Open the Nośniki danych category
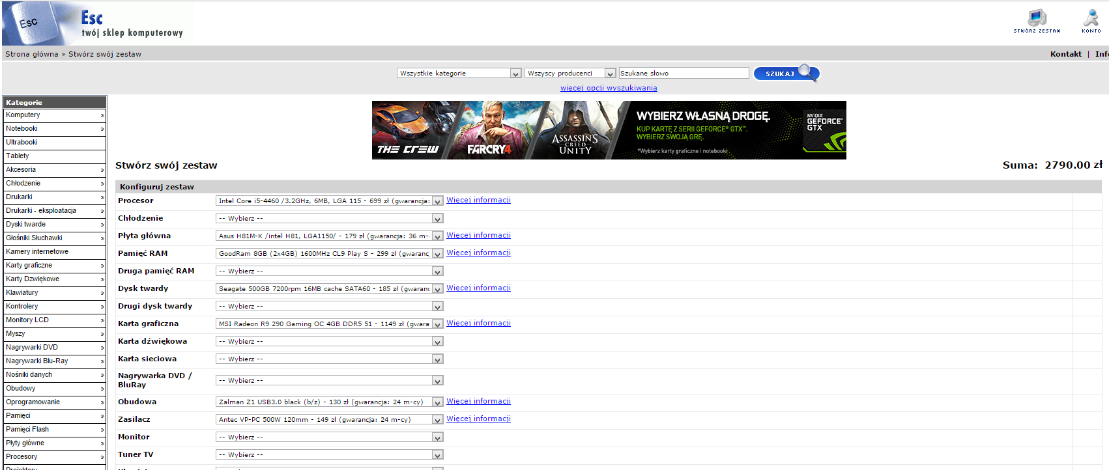1109x470 pixels. coord(55,375)
